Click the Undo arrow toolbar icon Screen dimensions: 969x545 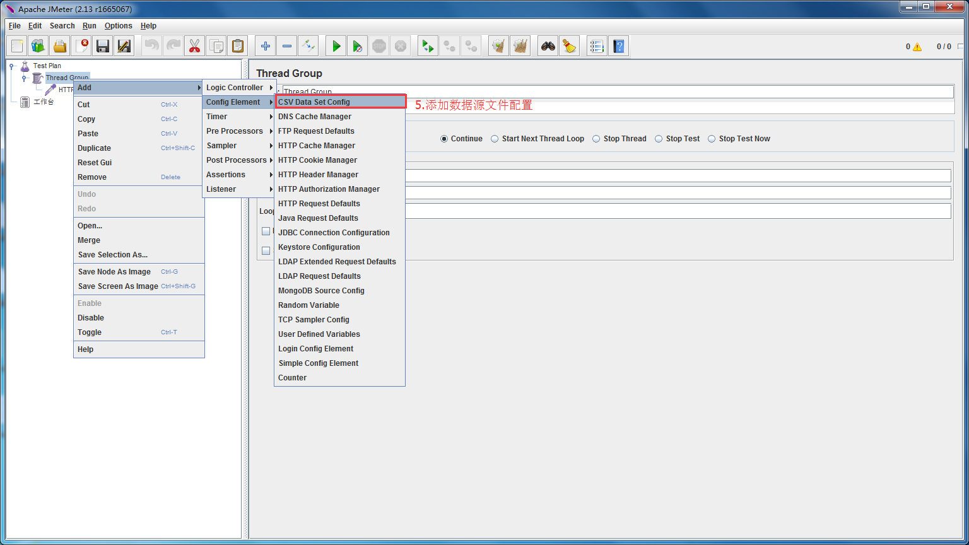click(152, 46)
